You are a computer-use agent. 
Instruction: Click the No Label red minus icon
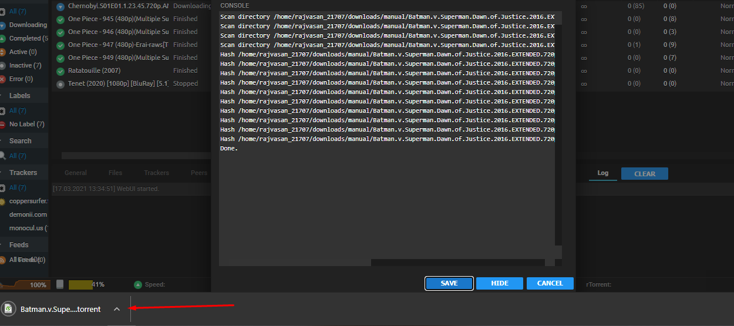coord(3,125)
